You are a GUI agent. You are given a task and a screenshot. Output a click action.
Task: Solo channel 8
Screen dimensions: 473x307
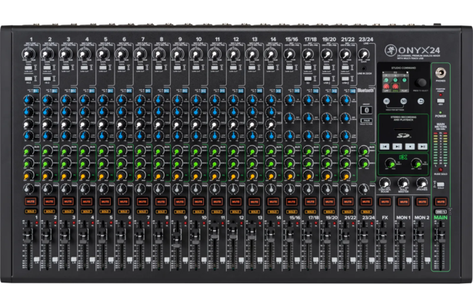(x=161, y=212)
